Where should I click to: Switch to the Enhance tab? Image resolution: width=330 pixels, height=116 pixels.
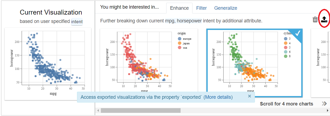(179, 8)
